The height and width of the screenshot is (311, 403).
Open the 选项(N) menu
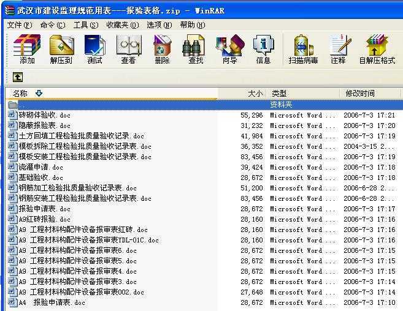click(159, 25)
